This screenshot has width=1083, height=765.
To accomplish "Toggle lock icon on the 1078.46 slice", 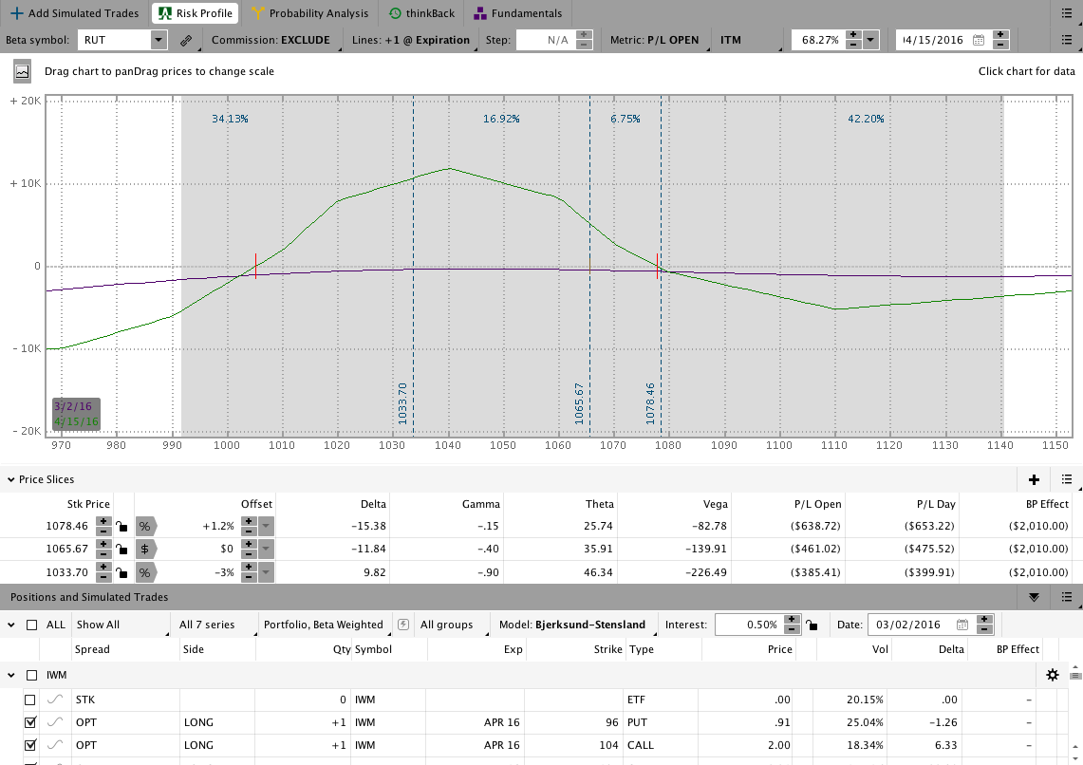I will 121,526.
